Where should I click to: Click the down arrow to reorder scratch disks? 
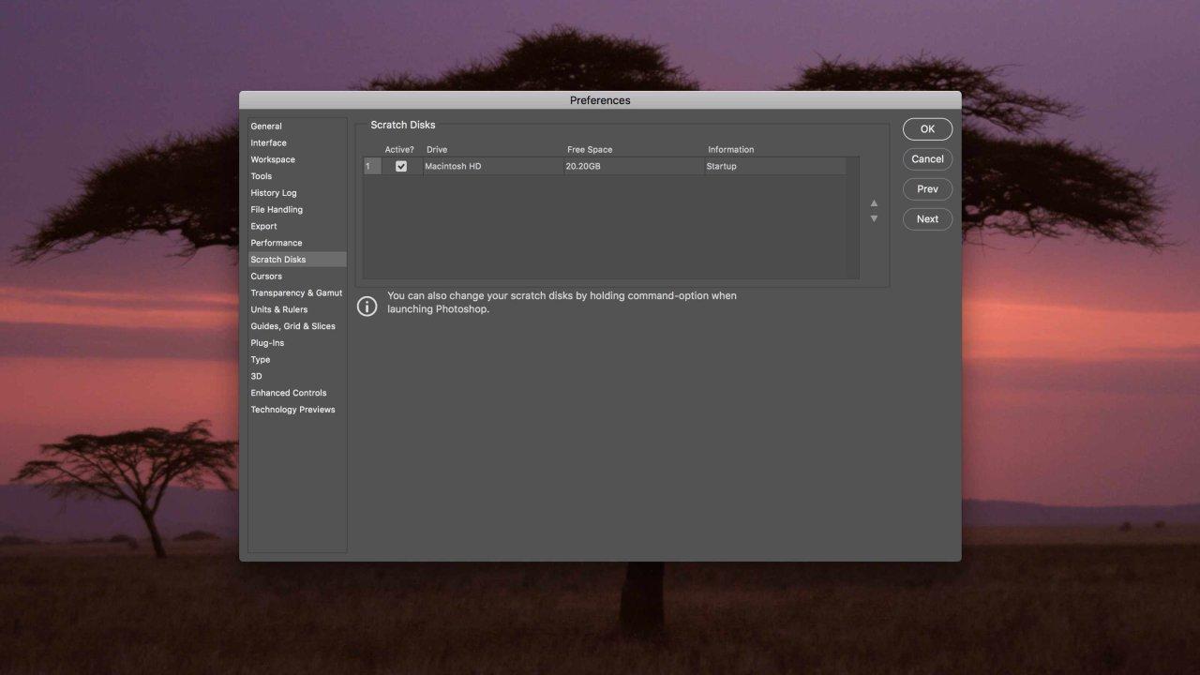pos(873,217)
